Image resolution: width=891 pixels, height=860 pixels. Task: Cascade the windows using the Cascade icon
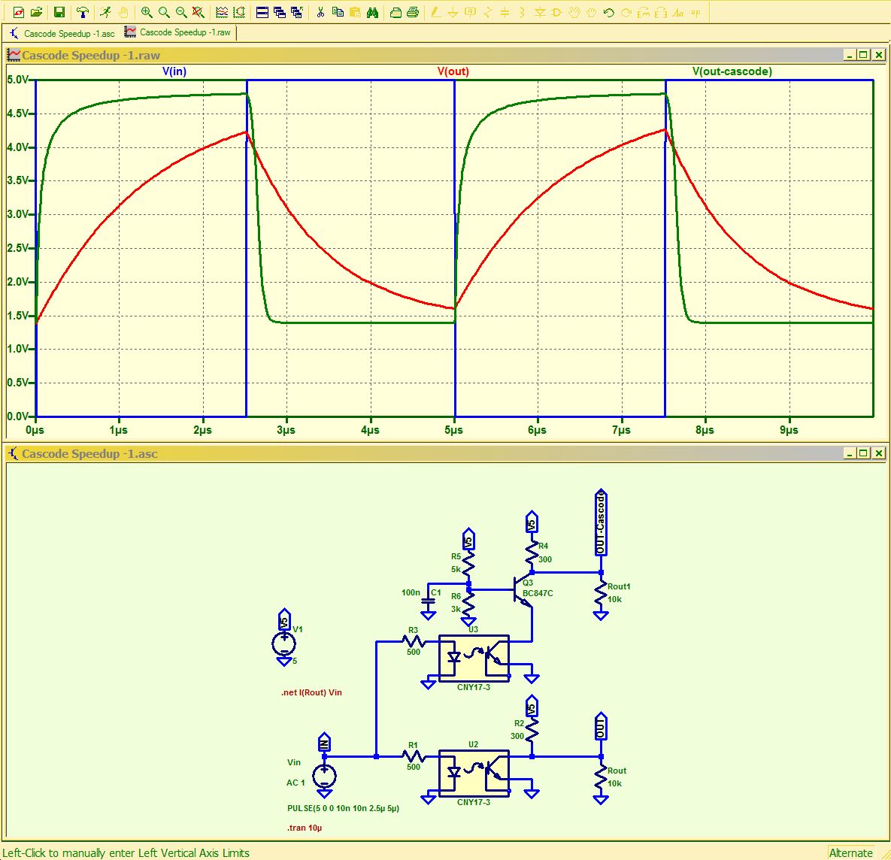click(x=279, y=12)
